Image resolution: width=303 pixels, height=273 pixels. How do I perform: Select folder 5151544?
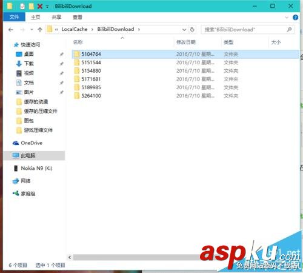pos(91,62)
